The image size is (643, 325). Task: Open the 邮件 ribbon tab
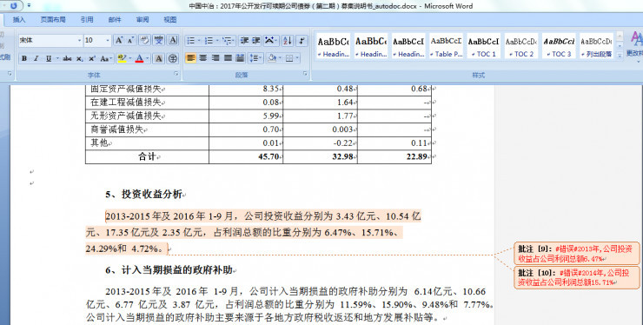pos(115,20)
